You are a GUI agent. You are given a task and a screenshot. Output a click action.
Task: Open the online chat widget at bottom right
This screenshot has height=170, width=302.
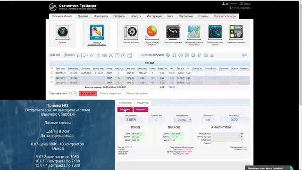269,168
